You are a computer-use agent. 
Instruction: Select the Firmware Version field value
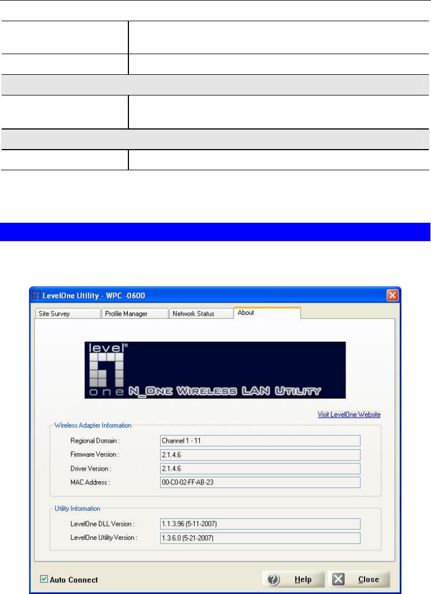pyautogui.click(x=260, y=454)
